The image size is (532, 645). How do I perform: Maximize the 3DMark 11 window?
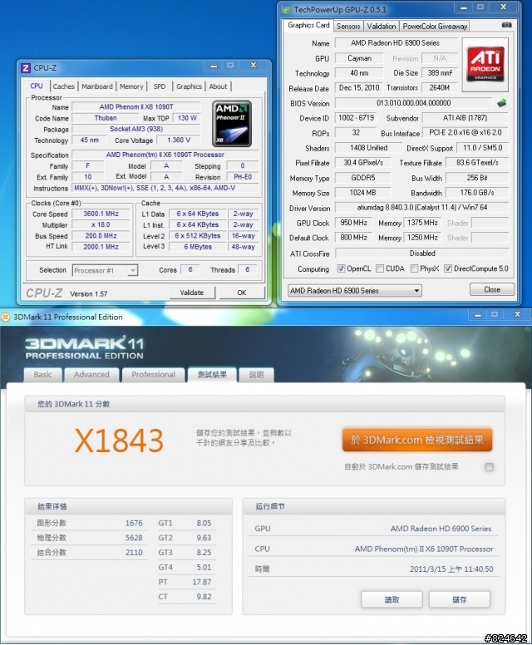click(494, 315)
